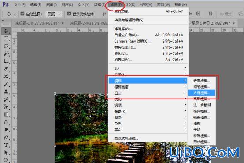Select the Rectangular Marquee tool
244x163 pixels.
coord(6,39)
